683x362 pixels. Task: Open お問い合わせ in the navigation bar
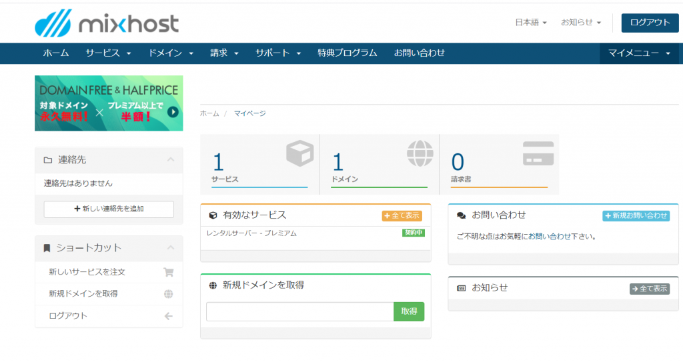pyautogui.click(x=419, y=53)
